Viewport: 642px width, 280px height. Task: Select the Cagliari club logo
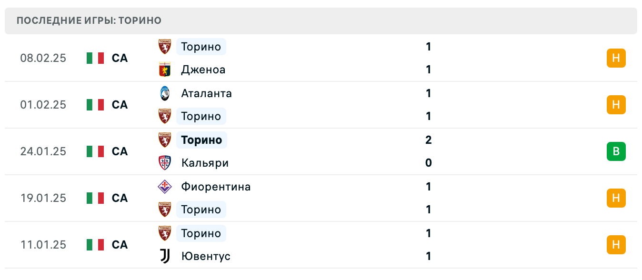164,163
